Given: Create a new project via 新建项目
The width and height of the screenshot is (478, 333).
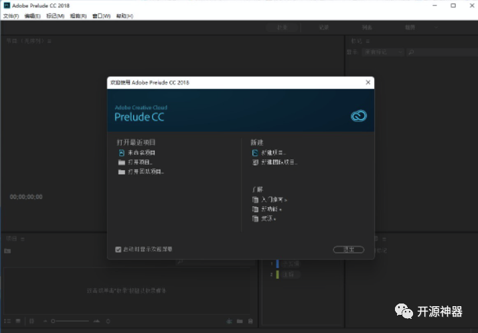Looking at the screenshot, I should [x=273, y=153].
